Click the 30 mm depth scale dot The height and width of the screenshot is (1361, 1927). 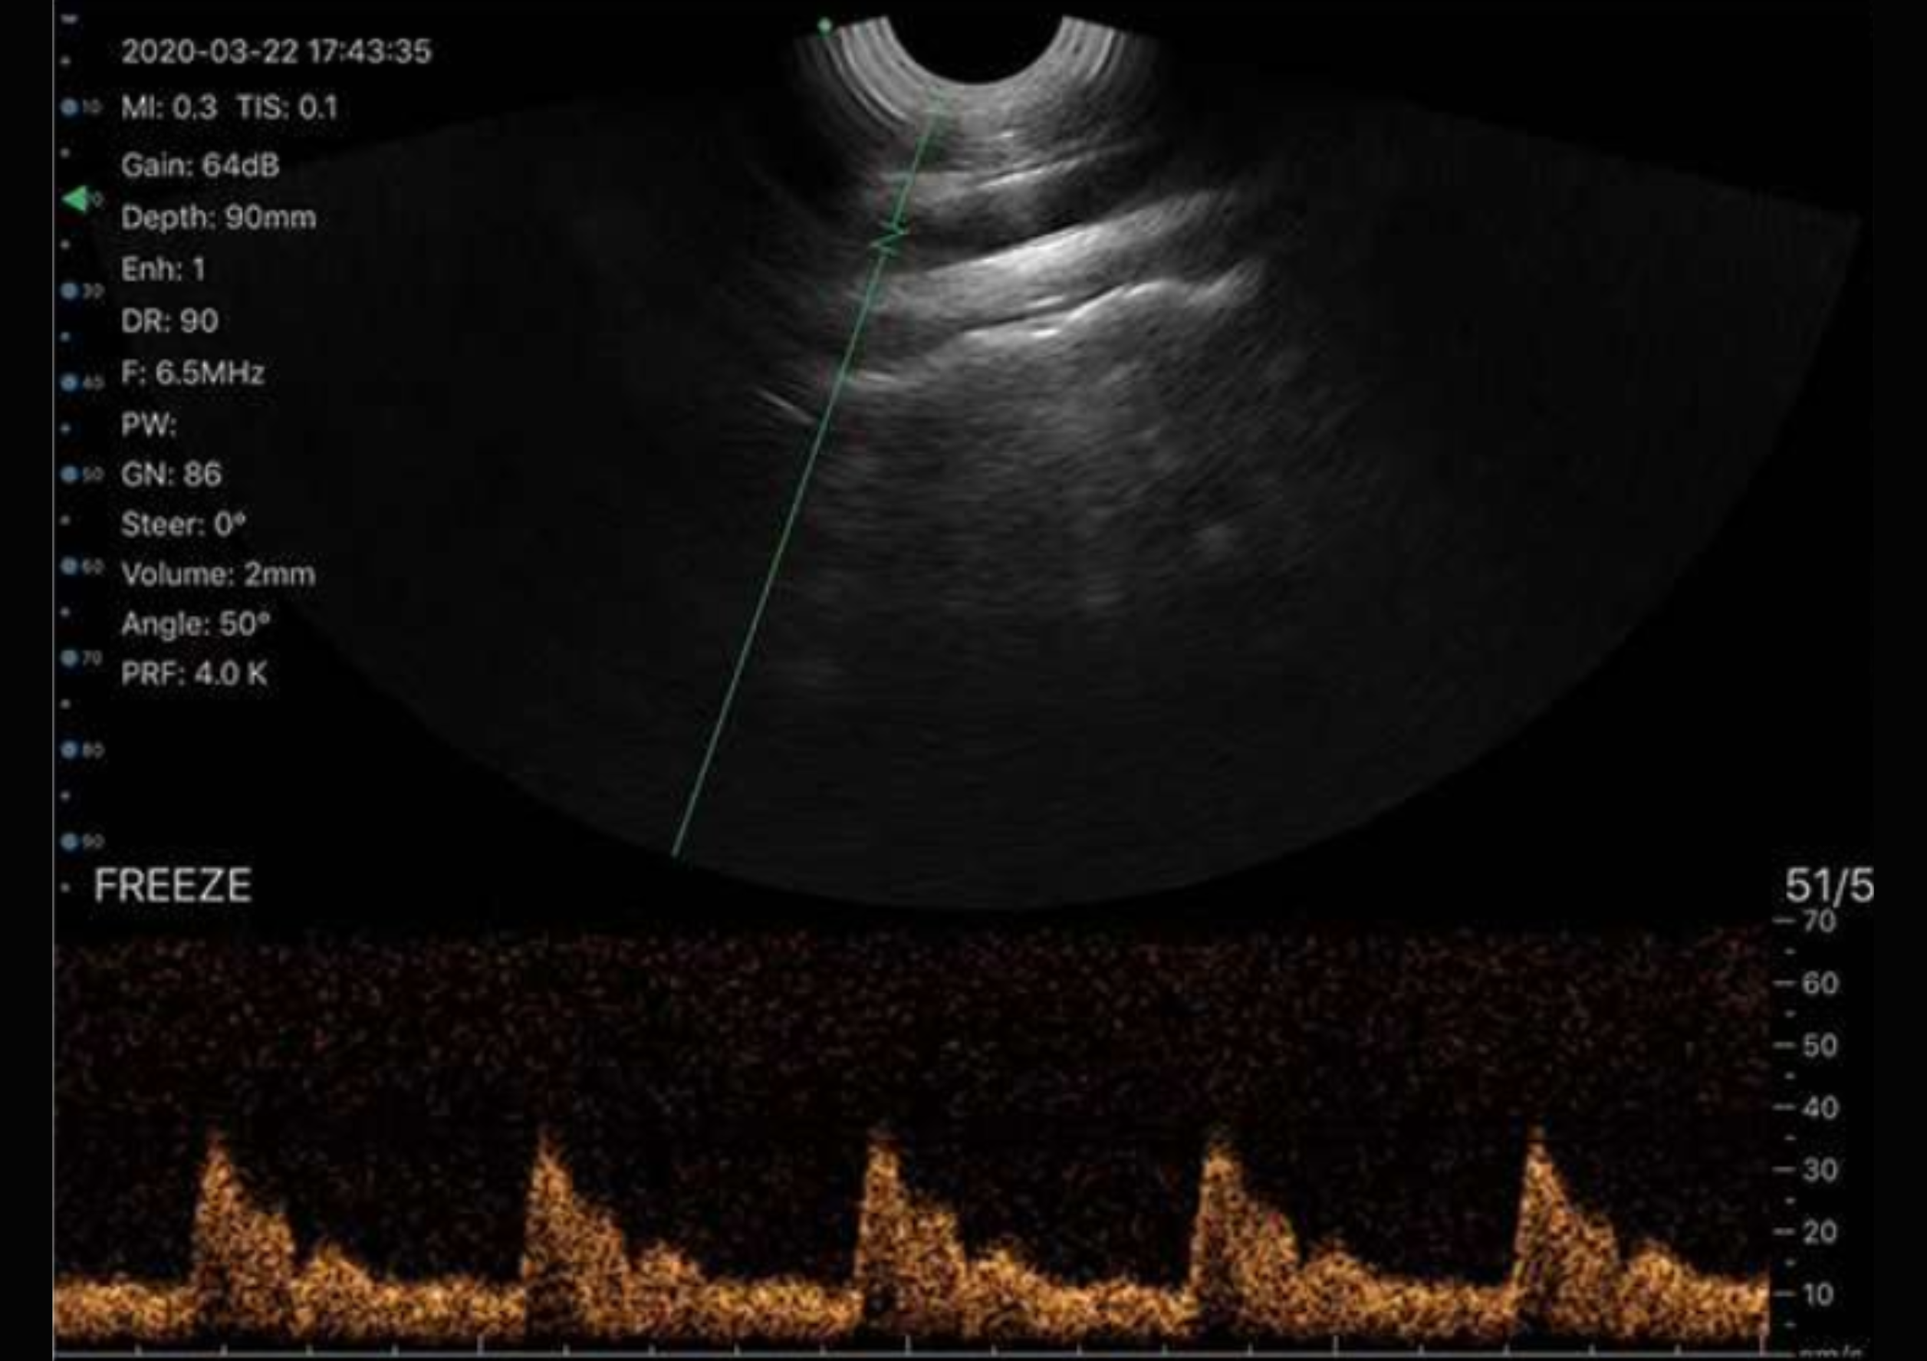click(70, 291)
